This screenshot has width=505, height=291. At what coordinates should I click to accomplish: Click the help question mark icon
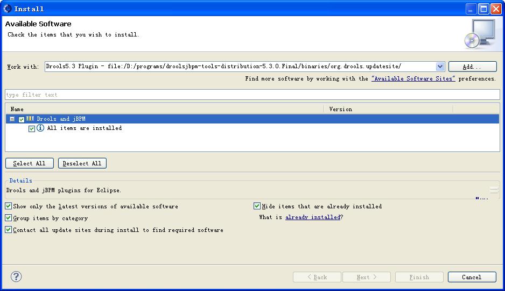(x=16, y=277)
